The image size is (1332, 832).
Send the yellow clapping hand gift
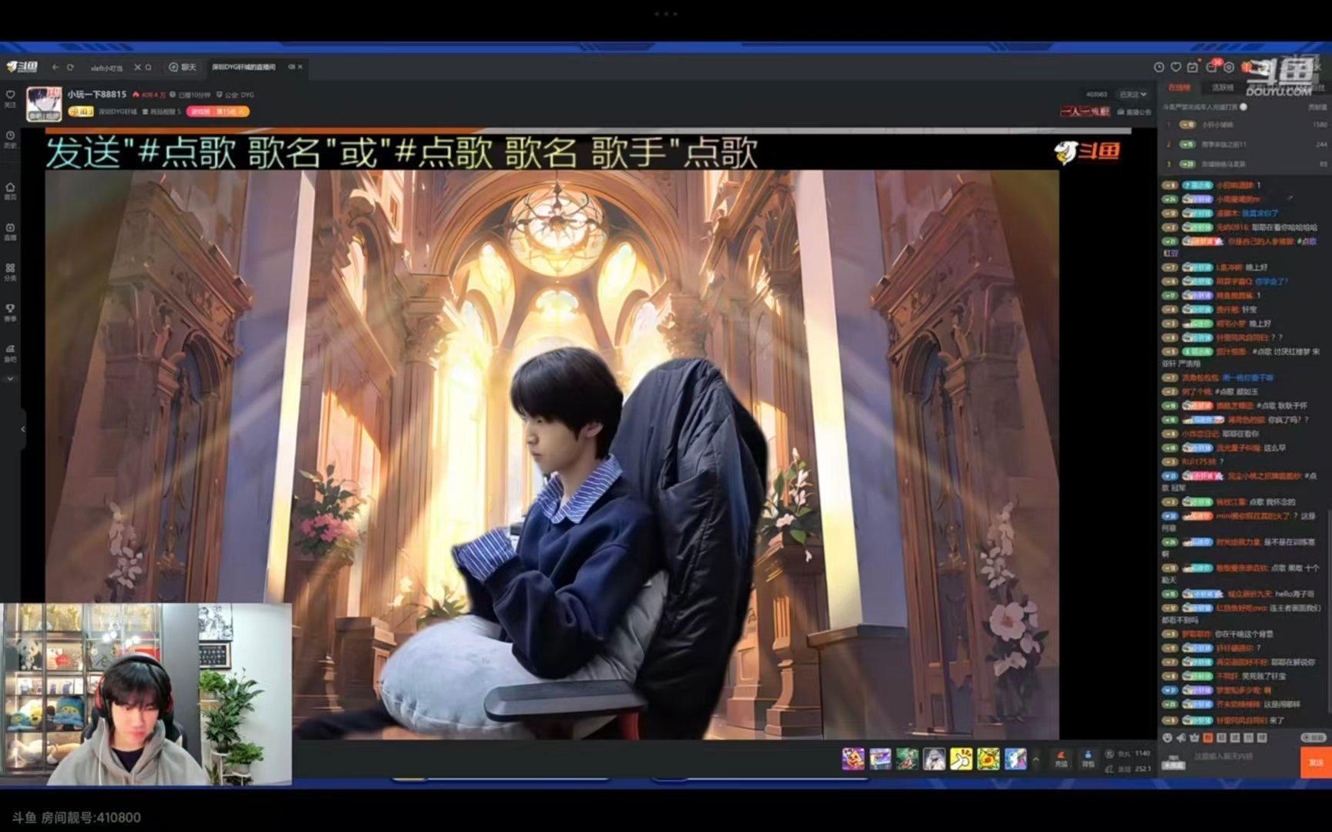coord(961,760)
